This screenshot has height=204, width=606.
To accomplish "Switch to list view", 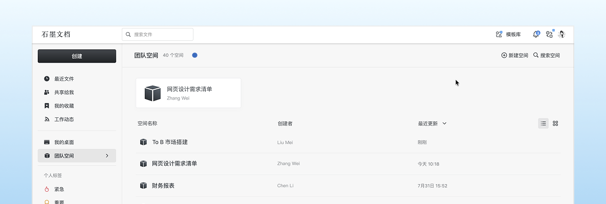I will click(544, 123).
